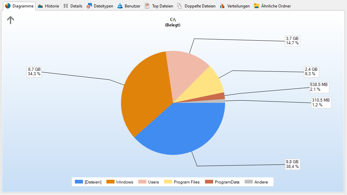
Task: Click the pink Users legend swatch
Action: pyautogui.click(x=142, y=182)
